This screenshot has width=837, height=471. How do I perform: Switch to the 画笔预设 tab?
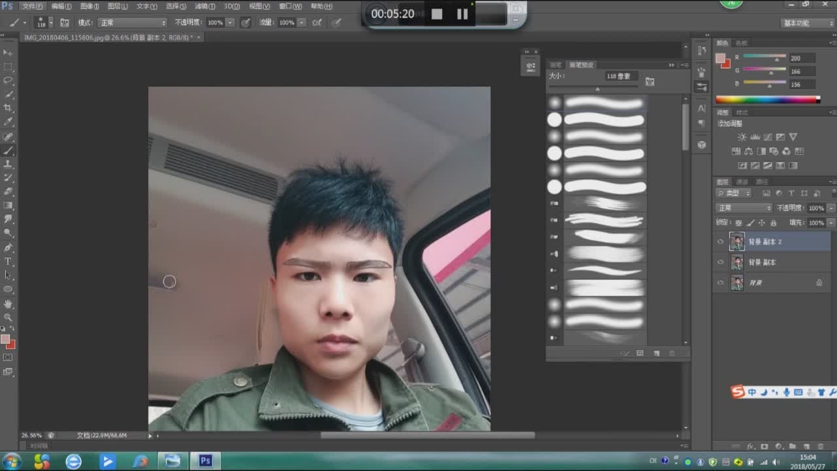tap(581, 65)
